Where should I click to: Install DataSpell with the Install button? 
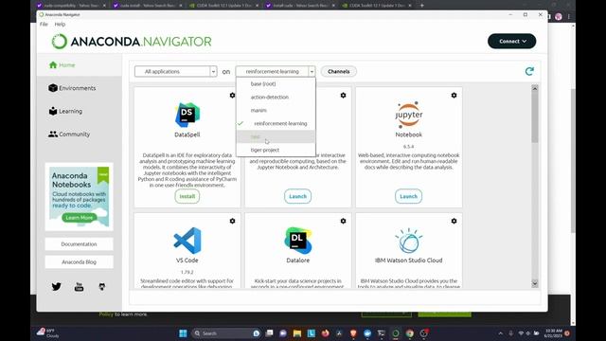(187, 196)
